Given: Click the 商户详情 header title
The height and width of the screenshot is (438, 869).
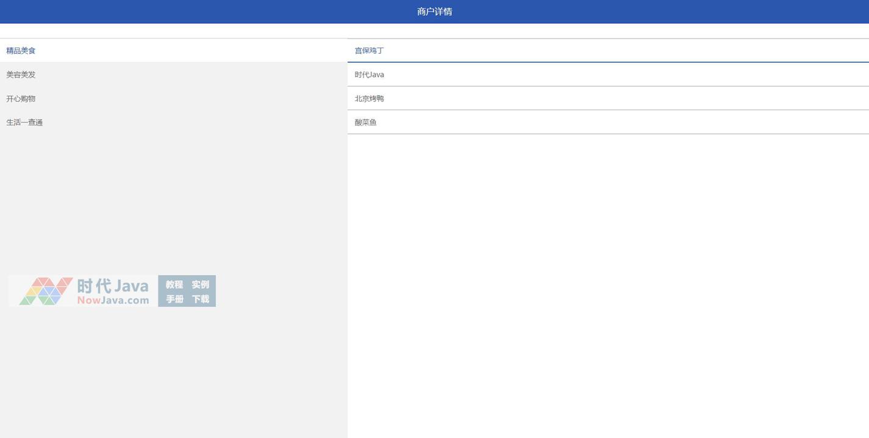Looking at the screenshot, I should click(x=434, y=12).
